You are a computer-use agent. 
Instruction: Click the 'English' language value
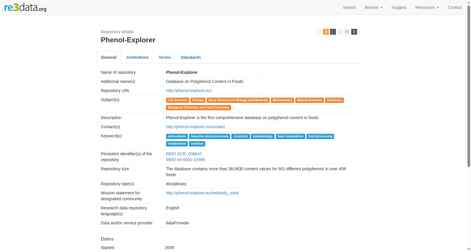173,208
